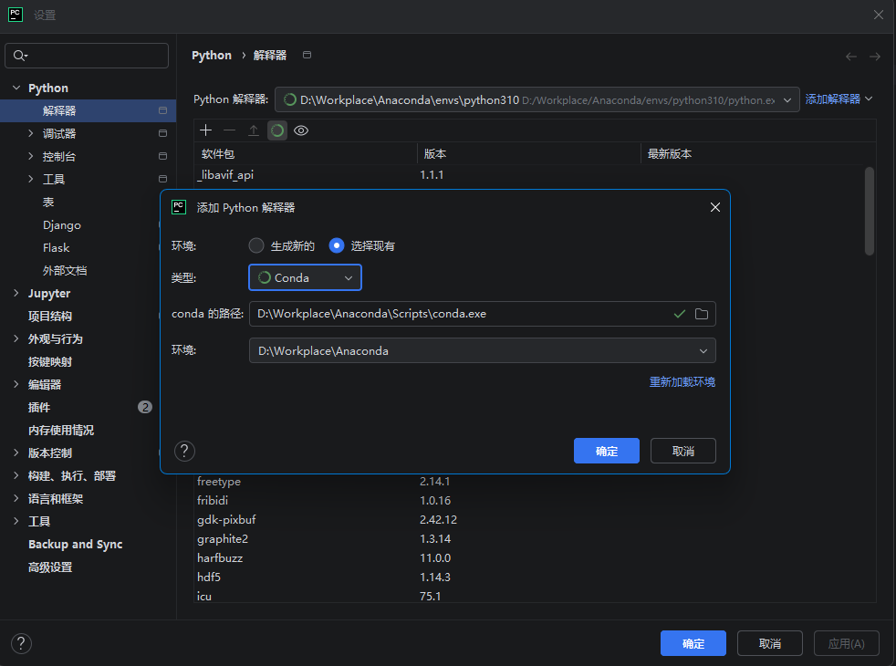Open the Django settings page
896x666 pixels.
coord(62,225)
